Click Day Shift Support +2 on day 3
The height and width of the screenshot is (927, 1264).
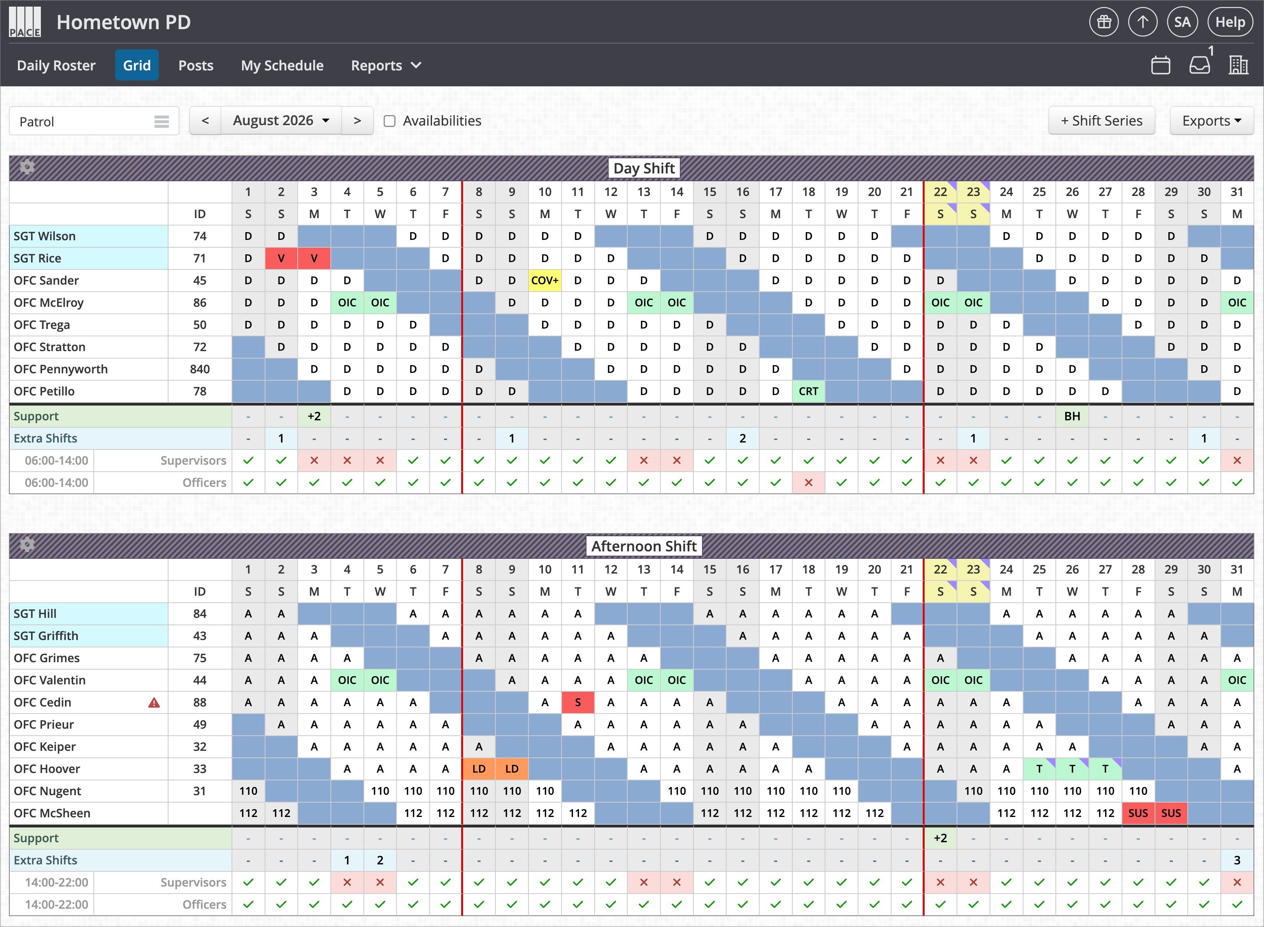314,416
